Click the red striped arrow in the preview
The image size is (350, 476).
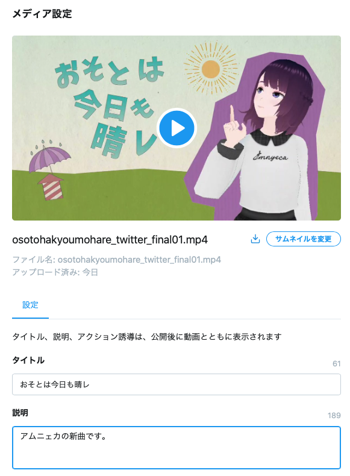pos(51,187)
